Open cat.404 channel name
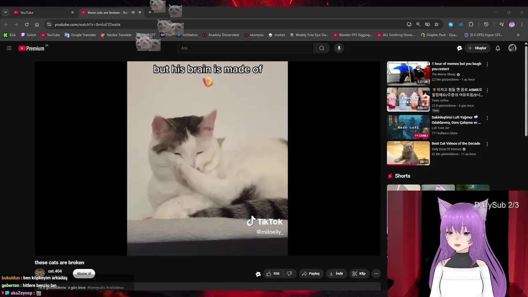The image size is (528, 297). [x=55, y=271]
